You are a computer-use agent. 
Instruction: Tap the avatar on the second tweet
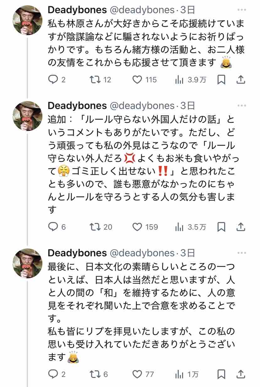pos(27,116)
